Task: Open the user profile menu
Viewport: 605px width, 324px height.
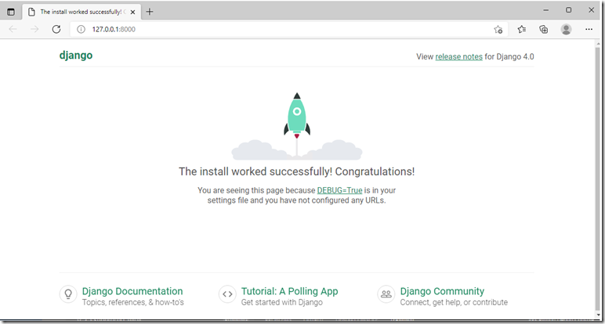Action: point(566,29)
